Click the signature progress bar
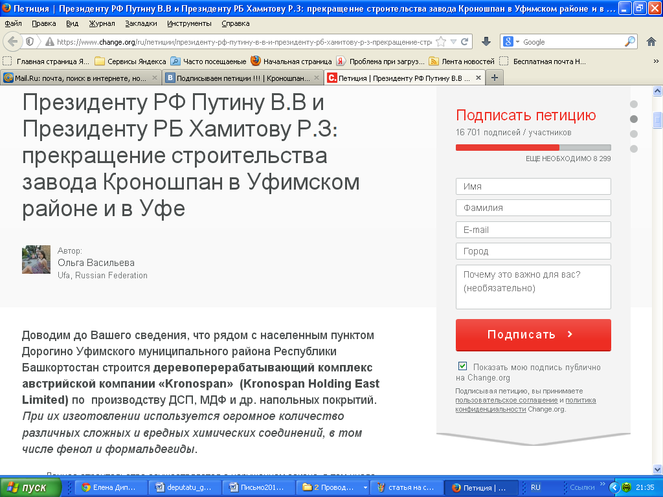 click(534, 148)
